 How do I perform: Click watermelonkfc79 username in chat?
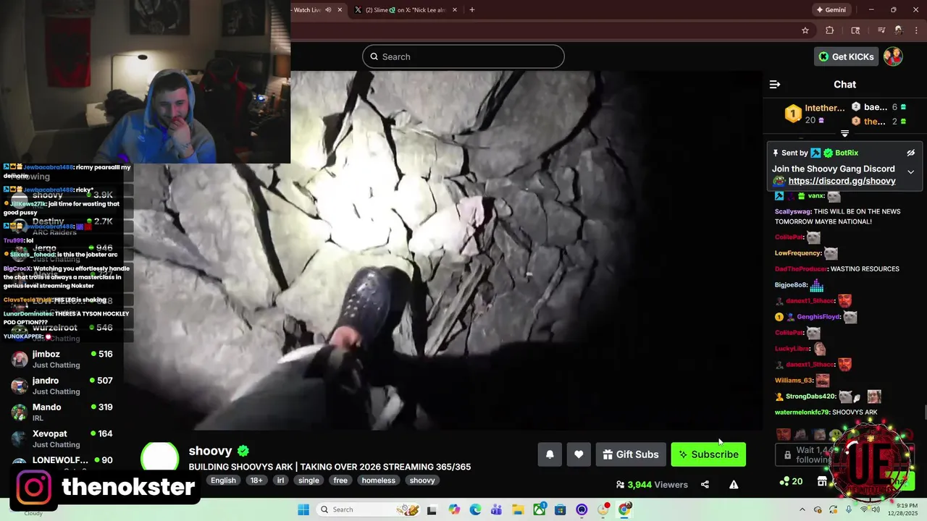coord(801,412)
